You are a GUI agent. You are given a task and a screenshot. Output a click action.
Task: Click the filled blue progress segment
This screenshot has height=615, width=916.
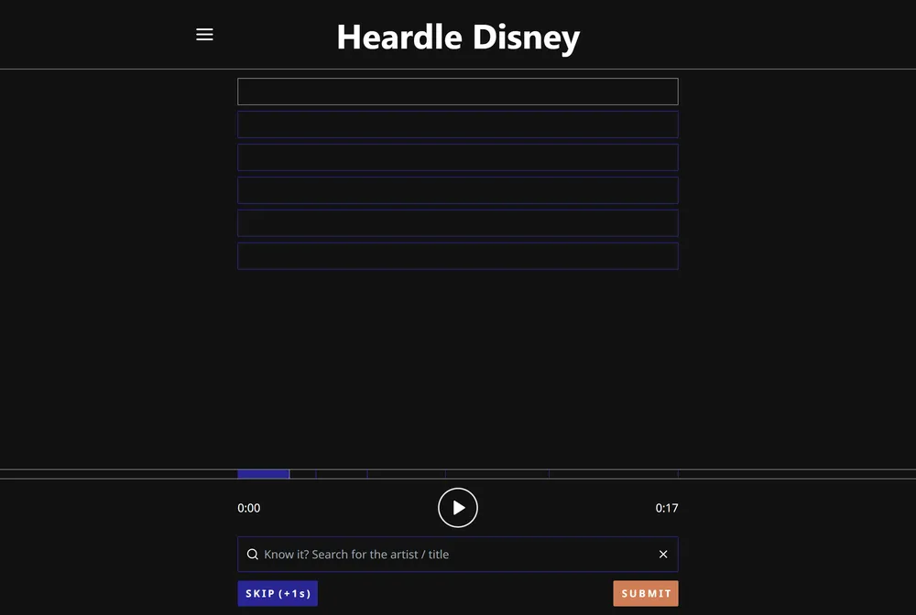coord(264,474)
